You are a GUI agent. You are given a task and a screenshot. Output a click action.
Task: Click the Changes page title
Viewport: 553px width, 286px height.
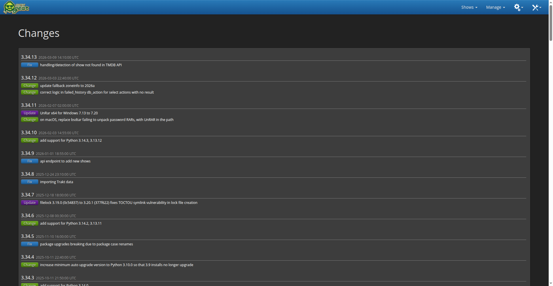click(x=39, y=33)
